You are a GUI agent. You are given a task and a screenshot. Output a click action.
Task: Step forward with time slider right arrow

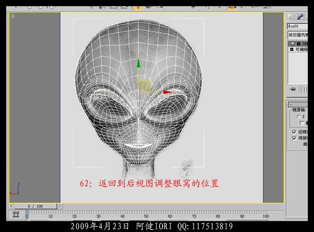60,206
